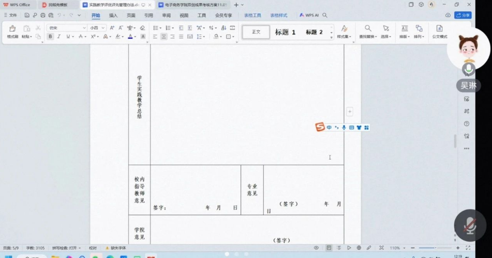Click the 公文模式 document mode icon
Screen dimensions: 492x258
(x=439, y=28)
